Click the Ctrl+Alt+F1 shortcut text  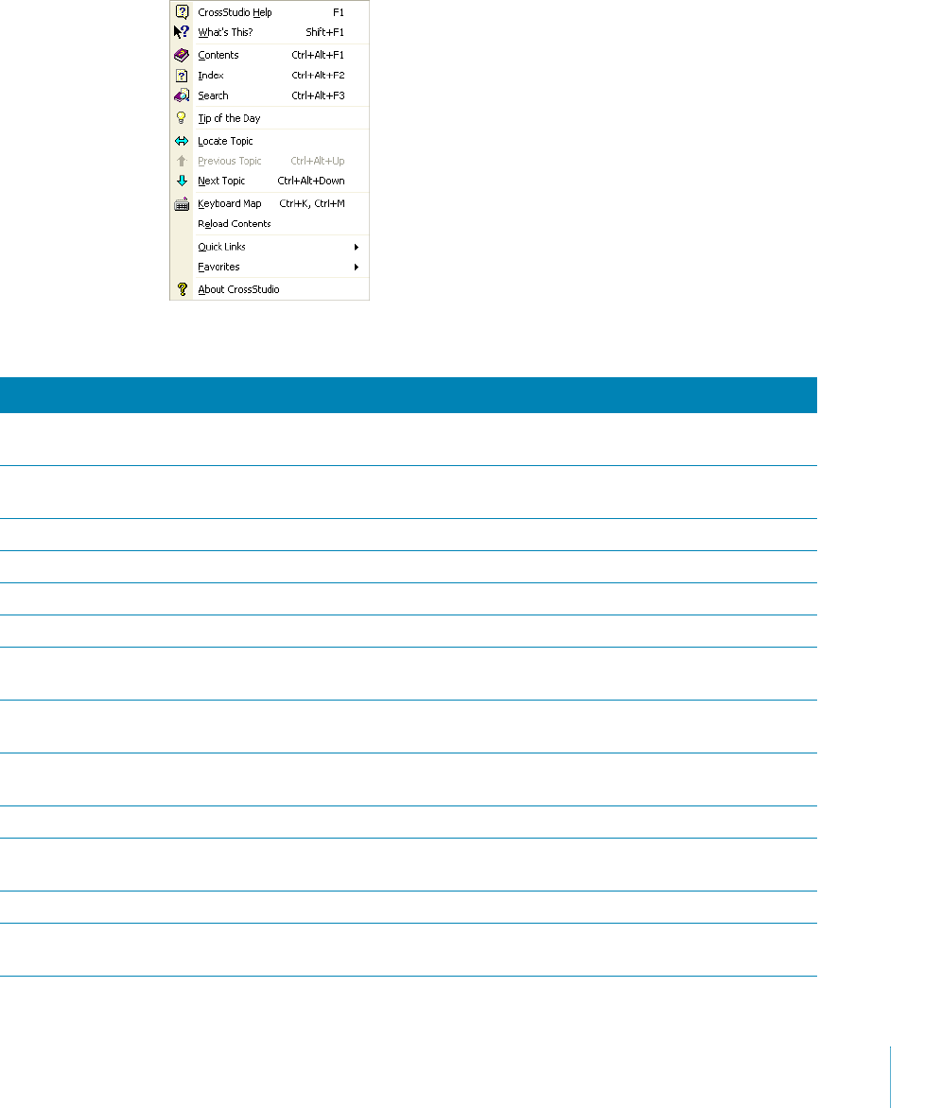point(318,55)
